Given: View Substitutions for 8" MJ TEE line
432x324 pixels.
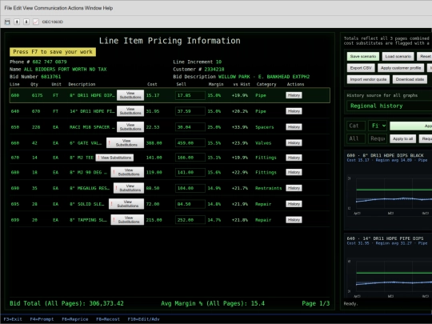Looking at the screenshot, I should [114, 158].
